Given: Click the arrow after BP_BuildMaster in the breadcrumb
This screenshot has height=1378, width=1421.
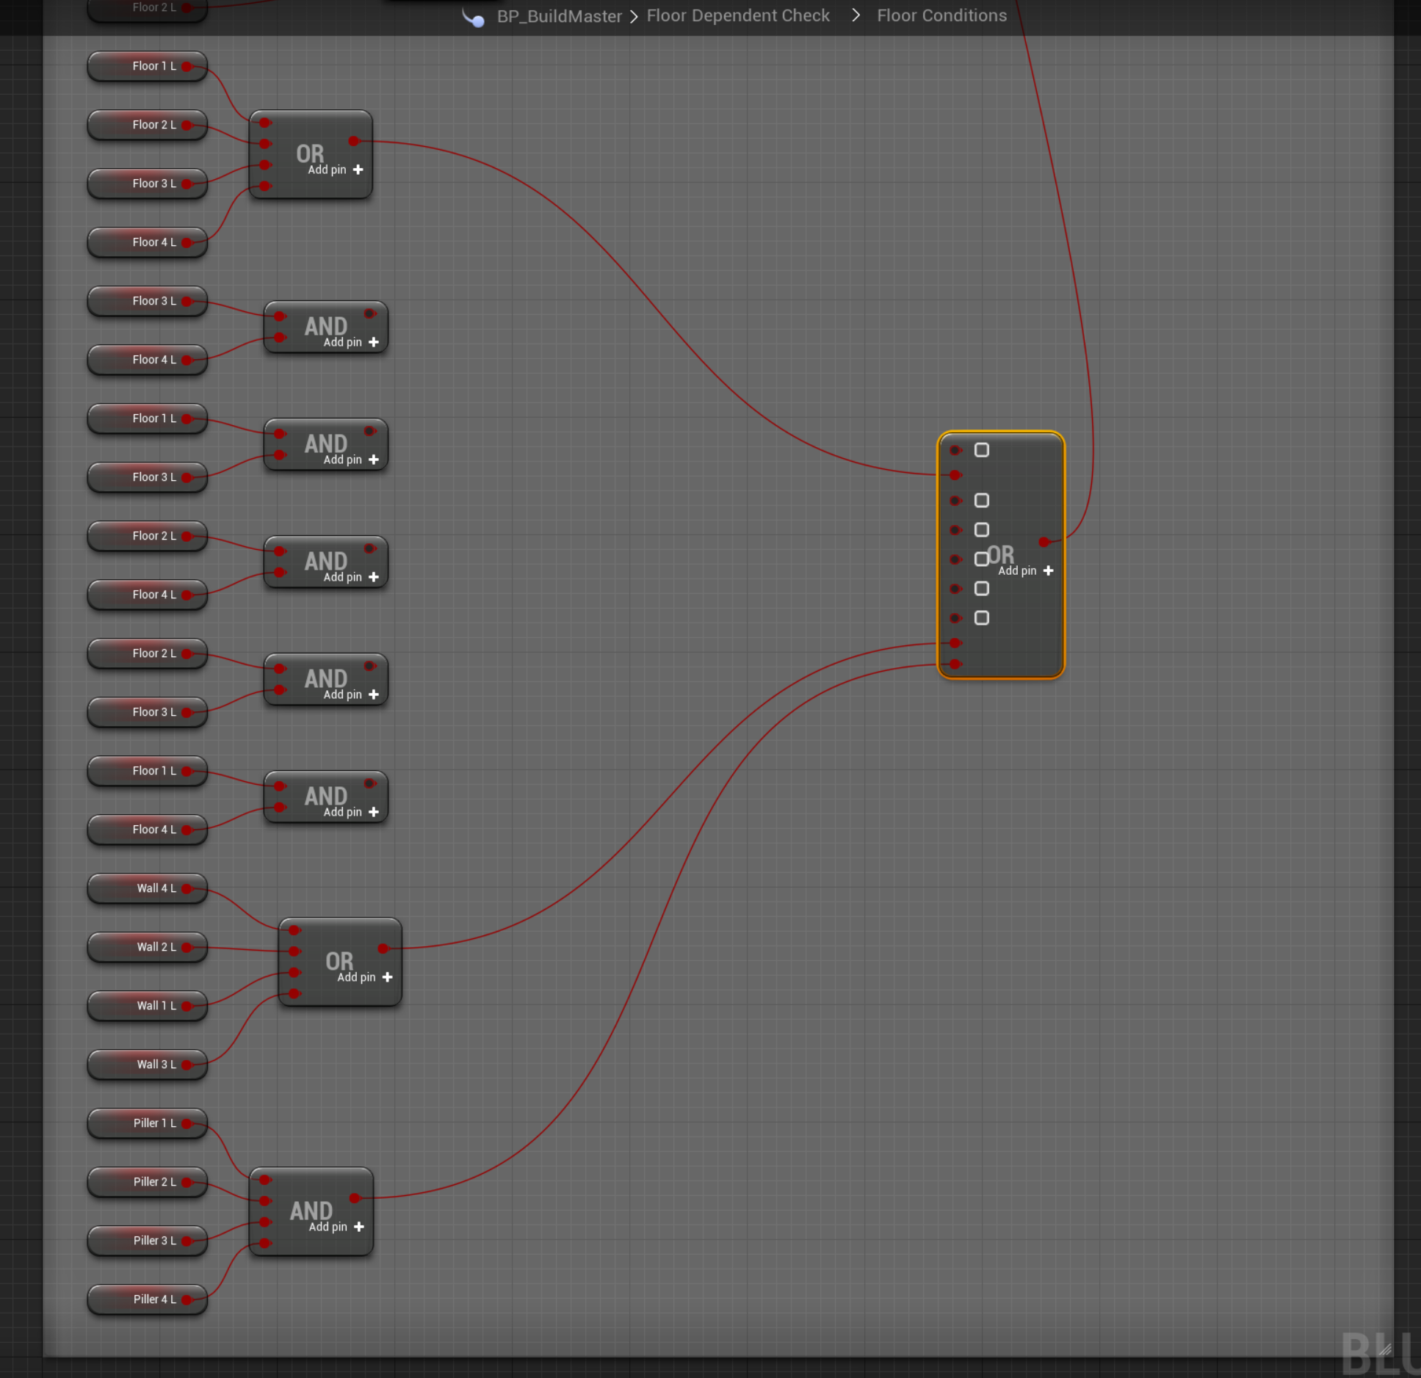Looking at the screenshot, I should (634, 16).
